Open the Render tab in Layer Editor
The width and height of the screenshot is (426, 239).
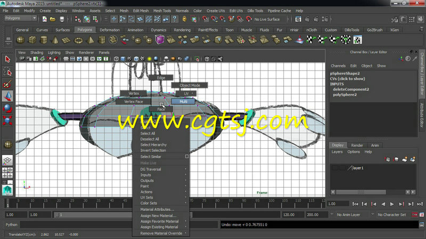[x=357, y=145]
